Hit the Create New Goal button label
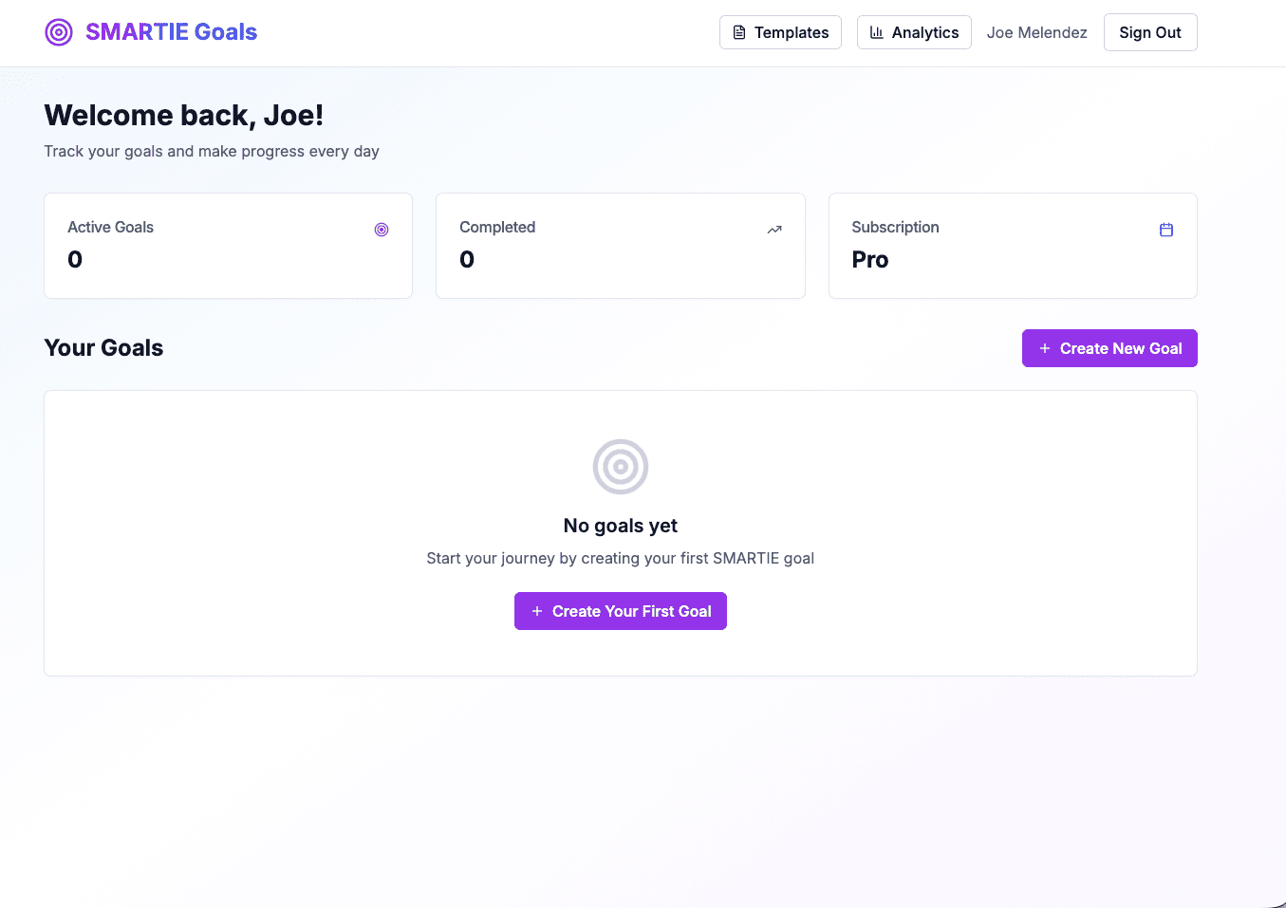 (x=1121, y=348)
